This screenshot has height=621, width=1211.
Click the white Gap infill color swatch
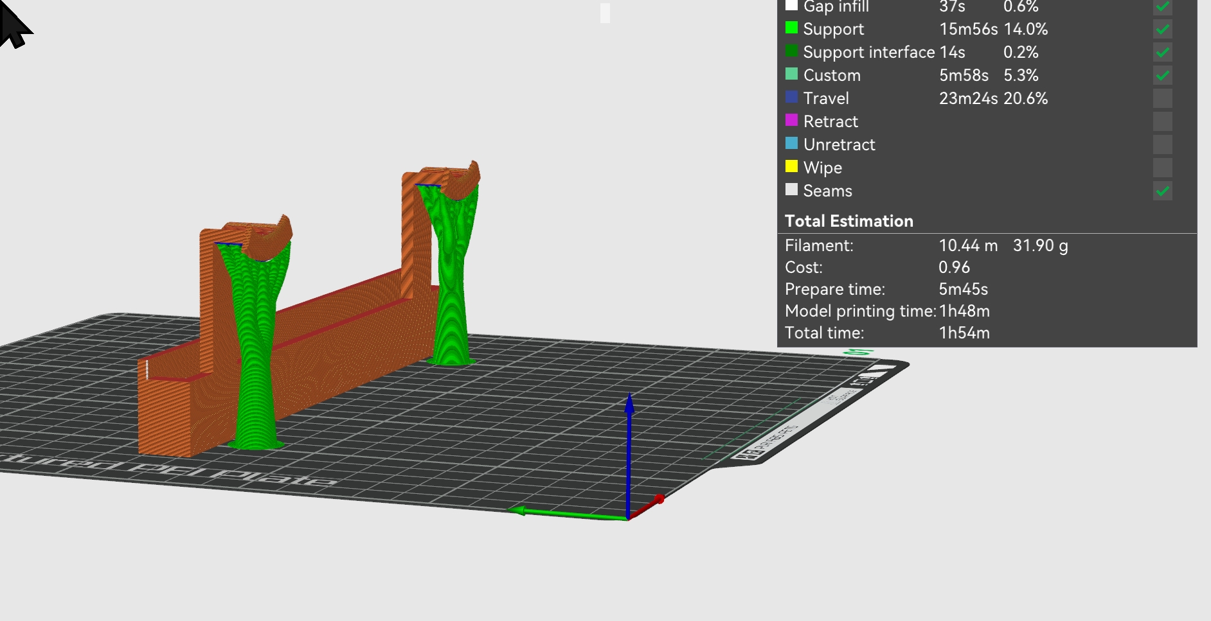coord(791,5)
